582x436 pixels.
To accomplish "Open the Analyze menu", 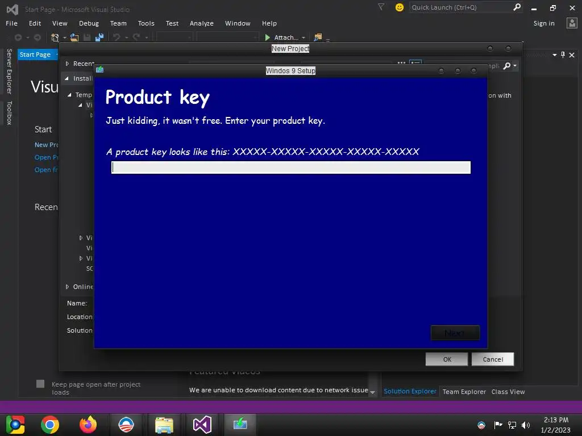I will (x=202, y=23).
